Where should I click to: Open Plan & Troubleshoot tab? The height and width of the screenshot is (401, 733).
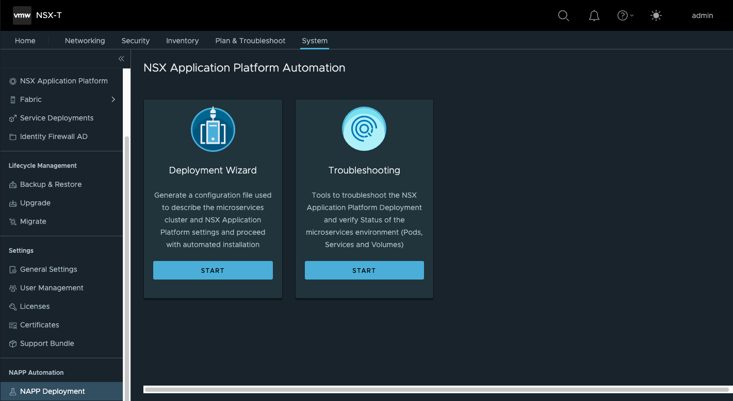(x=251, y=41)
